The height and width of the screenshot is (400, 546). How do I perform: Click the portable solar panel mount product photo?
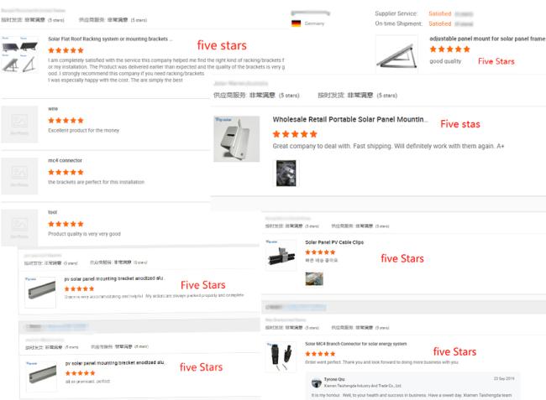click(236, 138)
